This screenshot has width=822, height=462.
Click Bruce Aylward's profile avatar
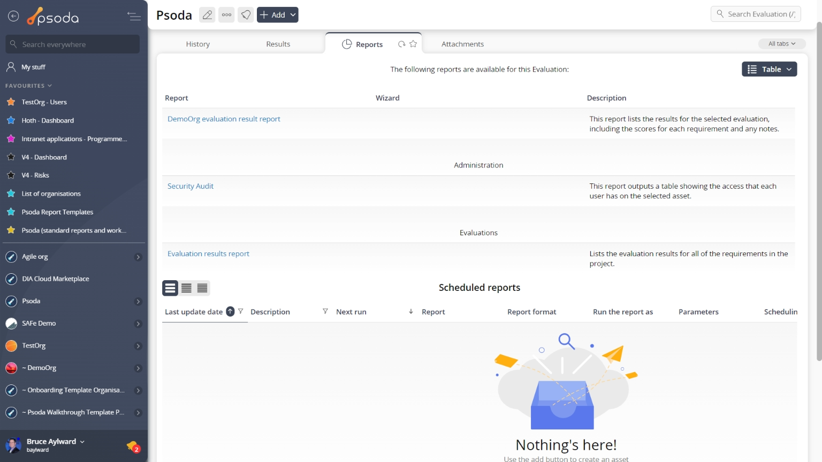click(x=13, y=445)
